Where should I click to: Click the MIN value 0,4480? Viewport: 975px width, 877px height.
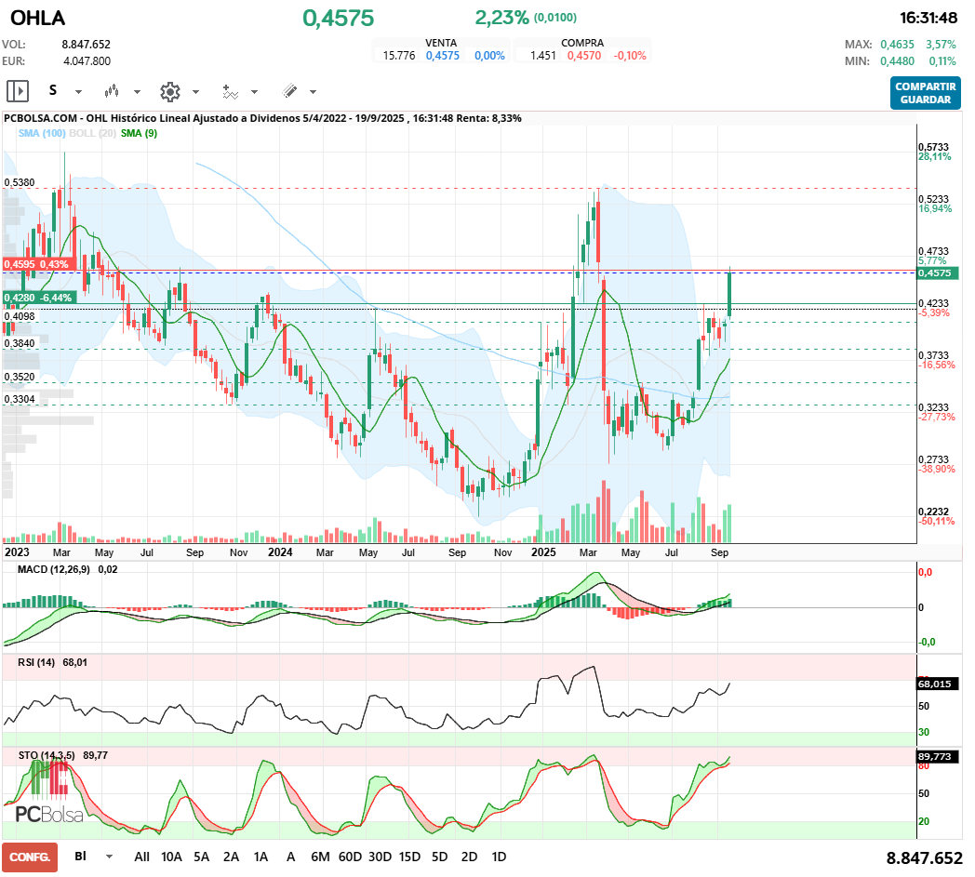coord(897,60)
